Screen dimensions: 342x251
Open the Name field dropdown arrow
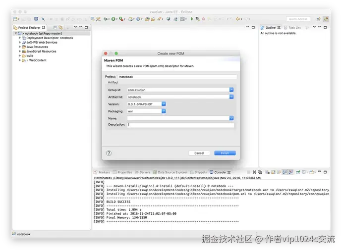pyautogui.click(x=231, y=118)
